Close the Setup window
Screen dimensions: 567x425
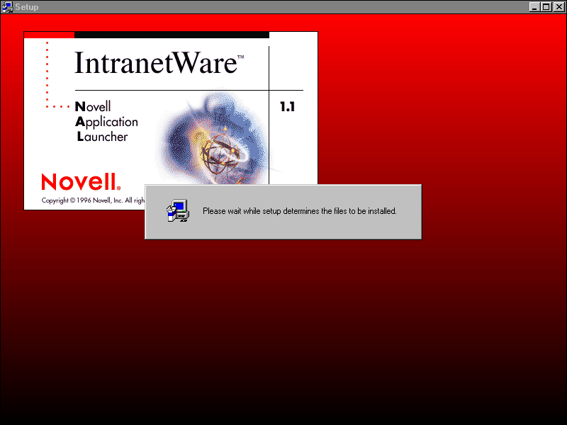tap(558, 7)
